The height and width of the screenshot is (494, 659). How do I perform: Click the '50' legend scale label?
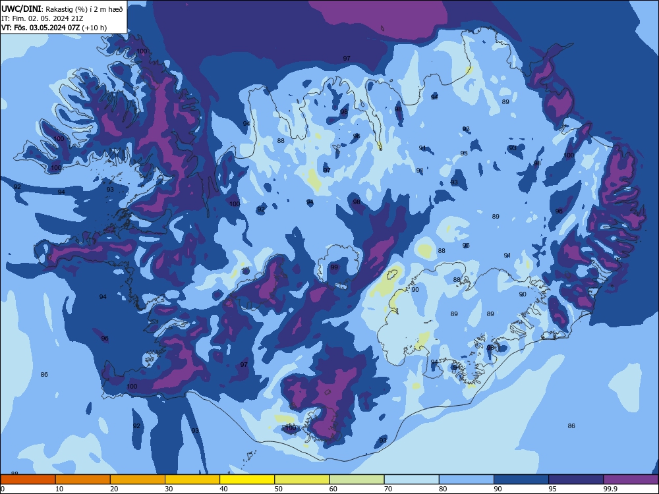click(x=278, y=489)
